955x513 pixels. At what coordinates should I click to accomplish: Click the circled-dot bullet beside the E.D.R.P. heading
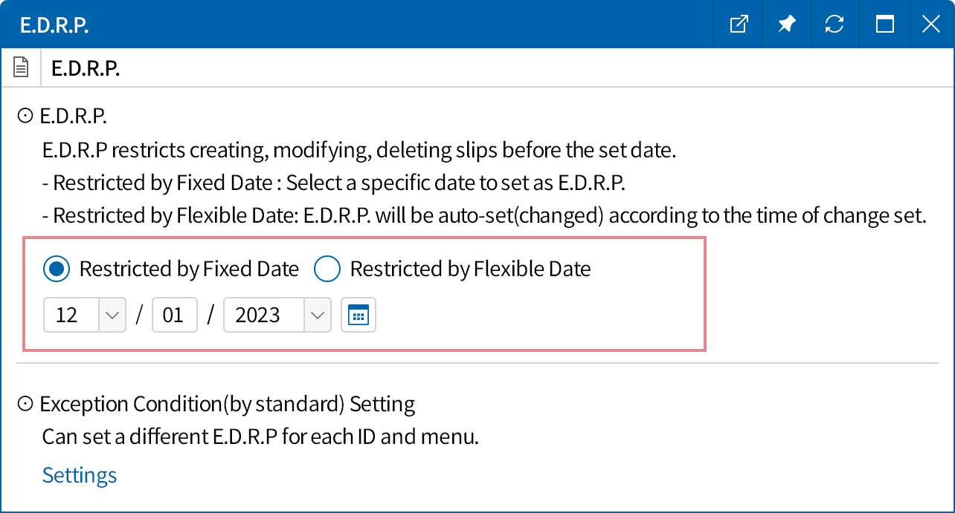[x=25, y=116]
